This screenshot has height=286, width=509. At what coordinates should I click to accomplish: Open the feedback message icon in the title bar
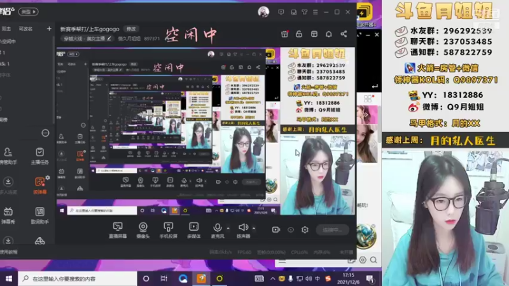click(x=281, y=12)
